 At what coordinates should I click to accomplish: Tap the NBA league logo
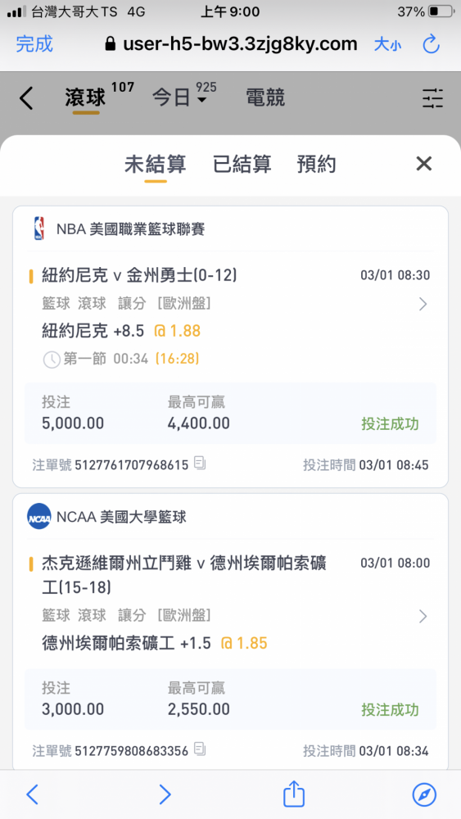[38, 229]
